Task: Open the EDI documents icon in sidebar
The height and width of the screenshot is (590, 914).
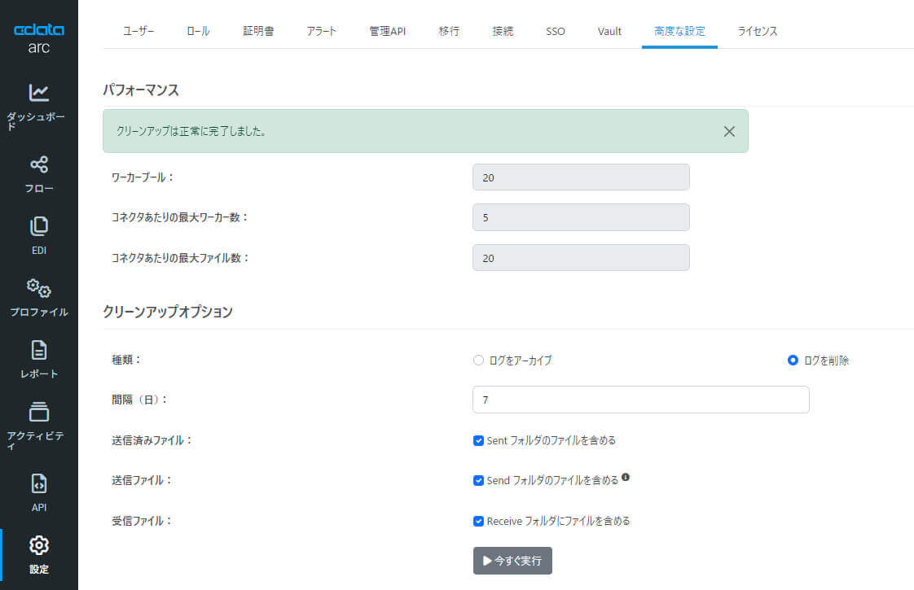Action: 38,226
